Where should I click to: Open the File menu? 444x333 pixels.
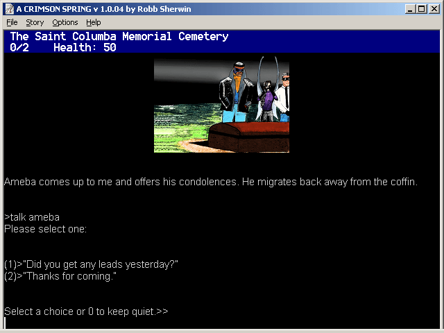(x=12, y=22)
